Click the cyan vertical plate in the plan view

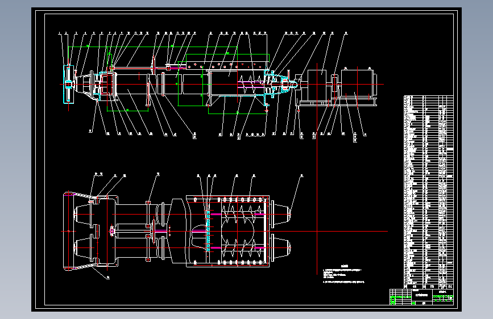208,231
